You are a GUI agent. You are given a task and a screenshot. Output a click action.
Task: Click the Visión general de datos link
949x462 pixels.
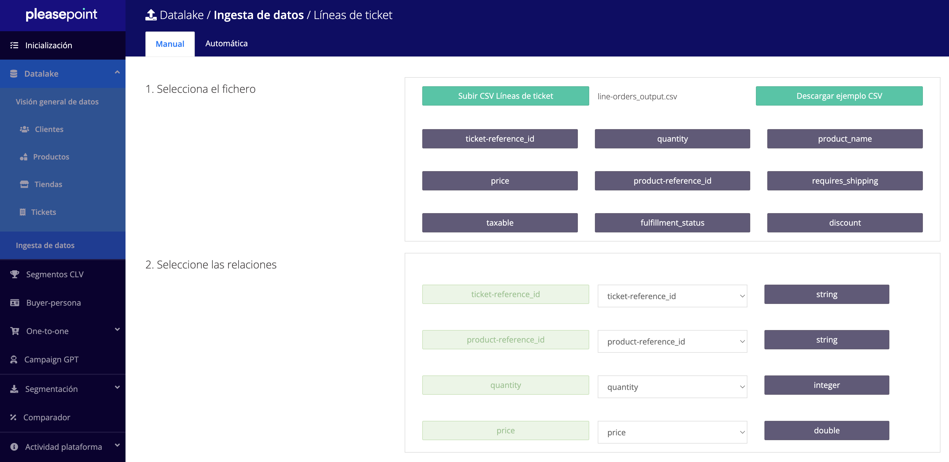[x=57, y=102]
